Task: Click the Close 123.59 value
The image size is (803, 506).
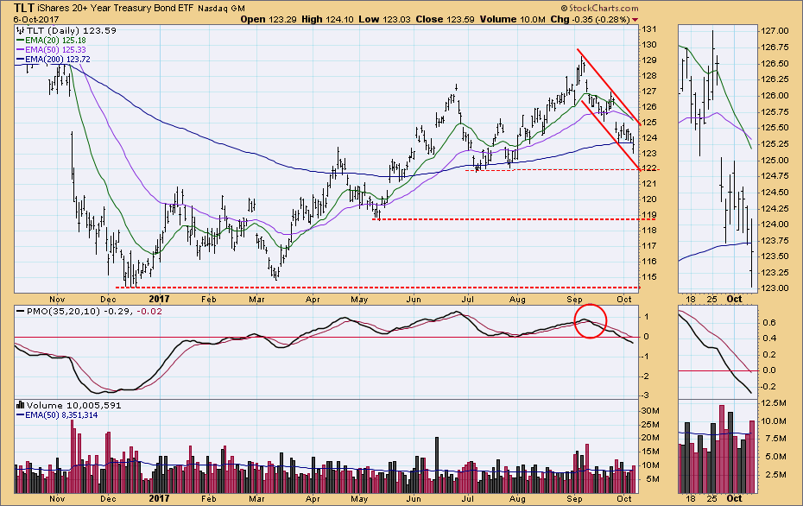Action: (x=446, y=20)
